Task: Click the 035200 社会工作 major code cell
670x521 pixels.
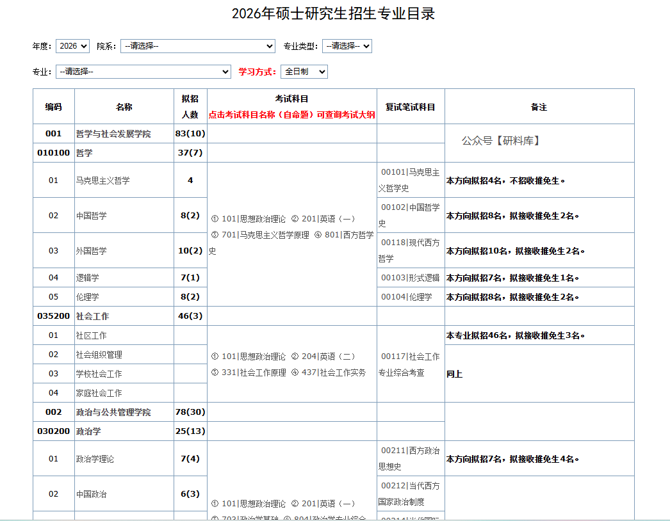Action: (54, 316)
